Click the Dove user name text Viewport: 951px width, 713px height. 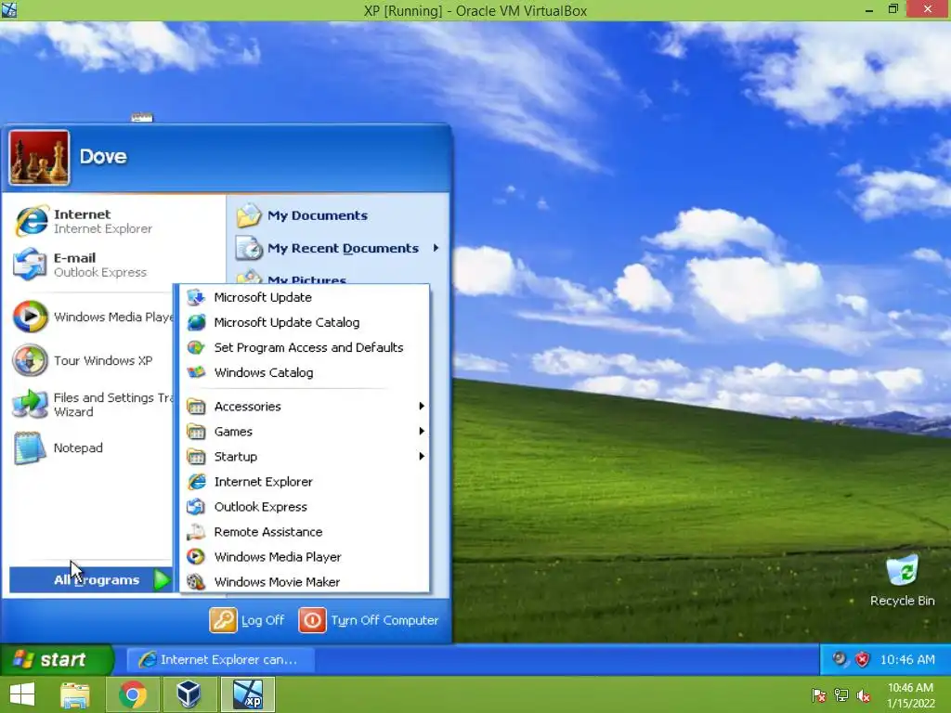click(103, 156)
